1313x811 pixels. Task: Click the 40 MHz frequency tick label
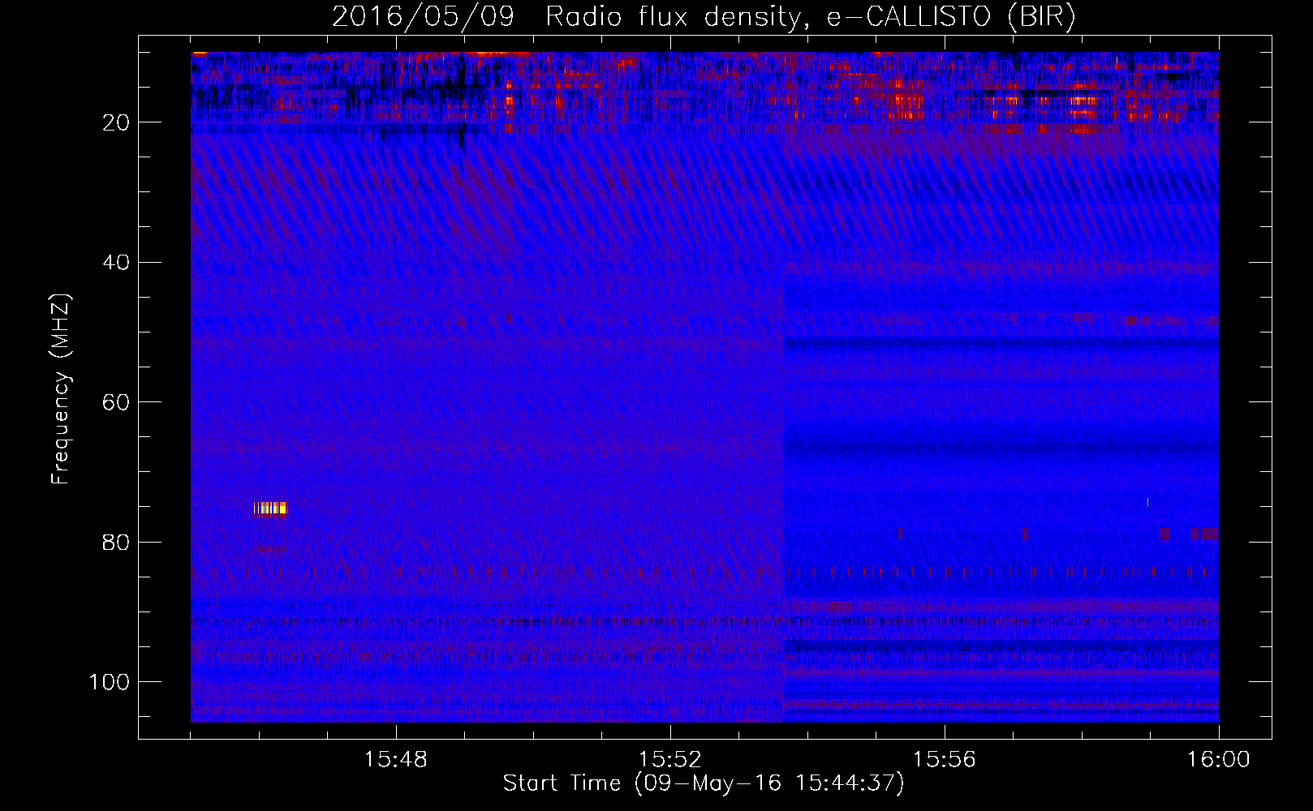click(x=116, y=263)
